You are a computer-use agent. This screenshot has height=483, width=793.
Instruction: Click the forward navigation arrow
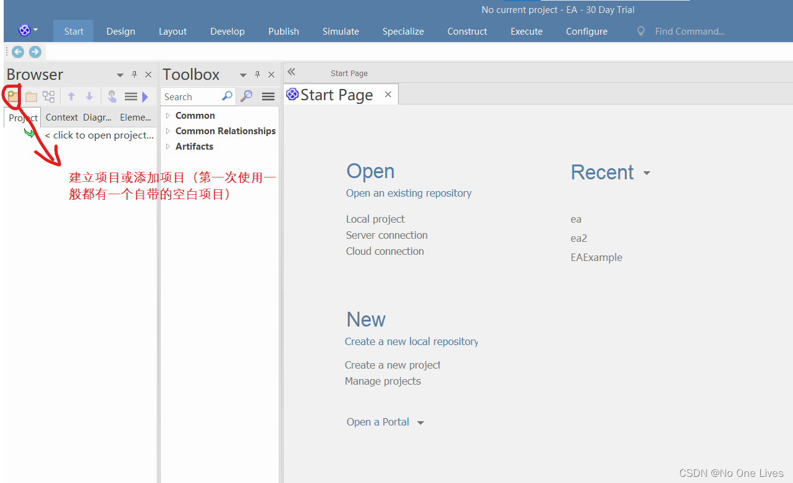pyautogui.click(x=35, y=52)
